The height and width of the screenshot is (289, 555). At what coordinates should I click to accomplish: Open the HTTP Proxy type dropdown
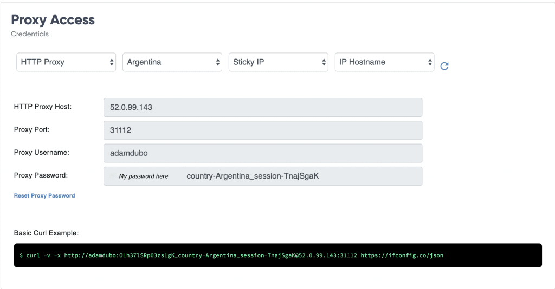(66, 62)
